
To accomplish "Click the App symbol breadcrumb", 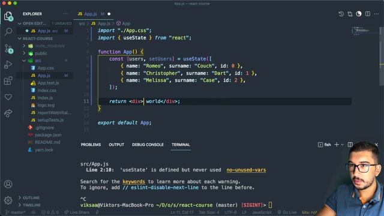I will pos(124,23).
